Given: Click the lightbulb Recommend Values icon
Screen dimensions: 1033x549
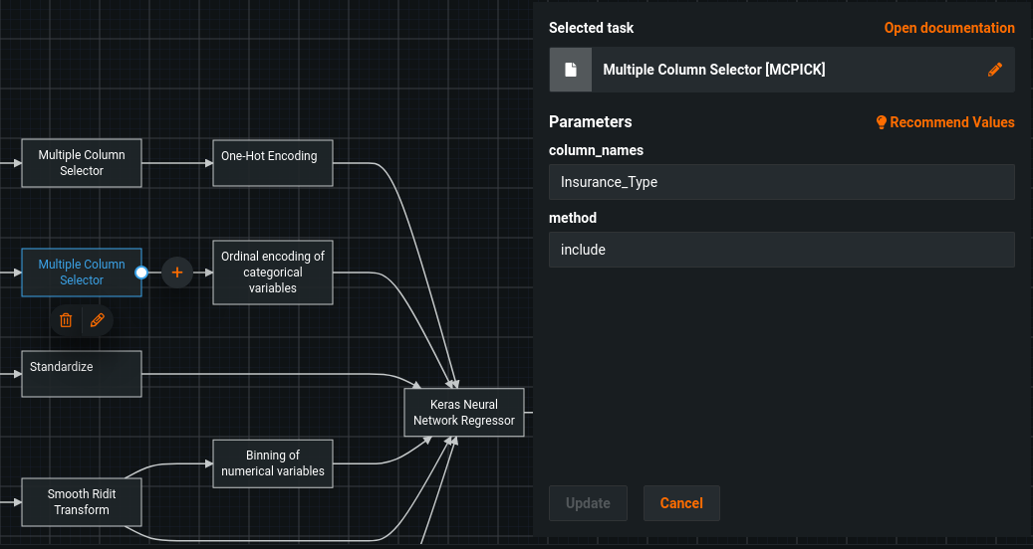Looking at the screenshot, I should click(881, 122).
